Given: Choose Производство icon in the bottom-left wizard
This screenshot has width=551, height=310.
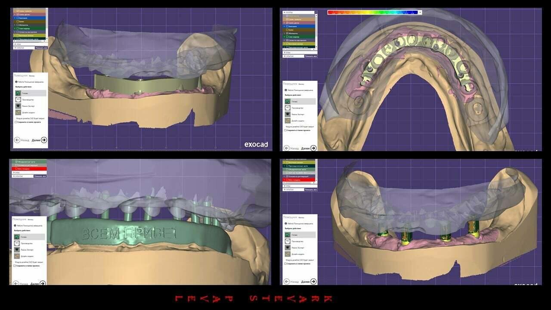Looking at the screenshot, I should click(x=17, y=243).
